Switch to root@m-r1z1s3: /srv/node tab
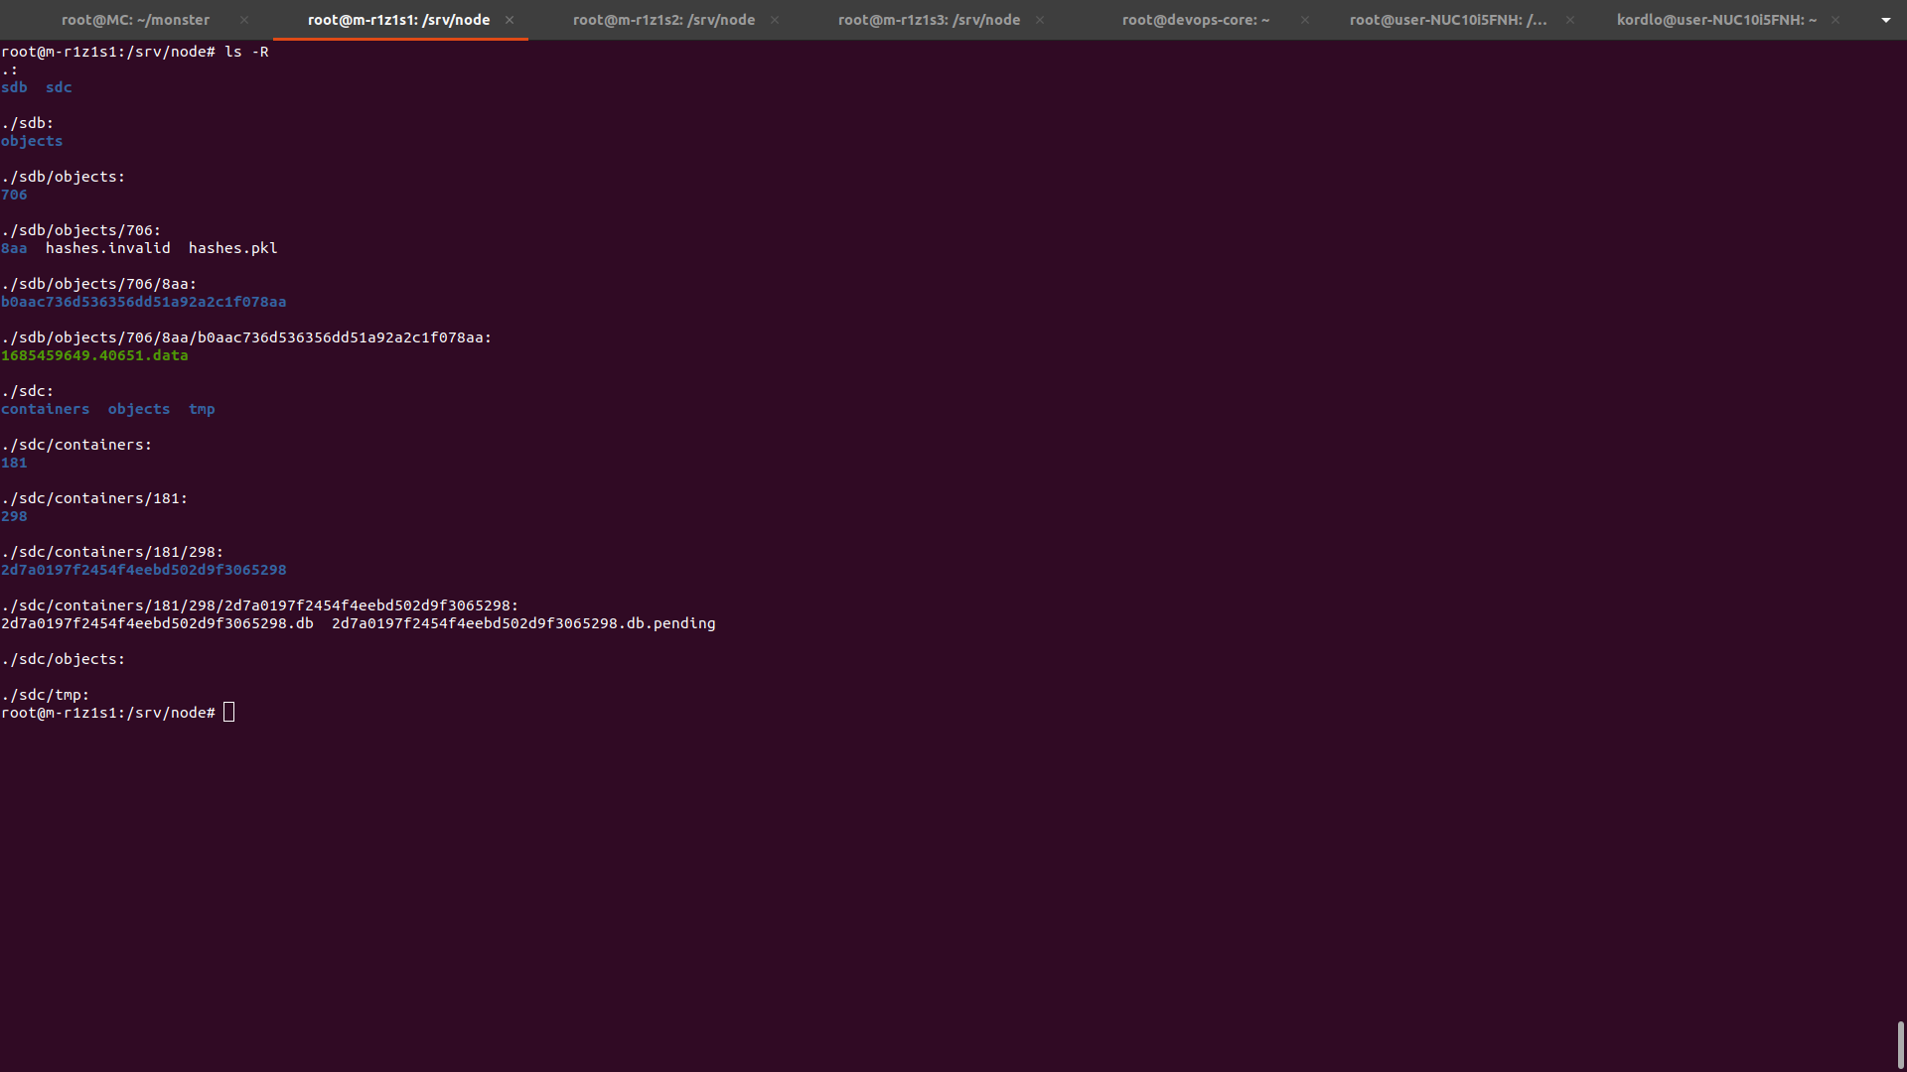Screen dimensions: 1907x1072 [x=929, y=20]
